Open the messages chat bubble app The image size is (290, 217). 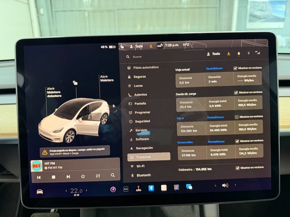[x=189, y=187]
